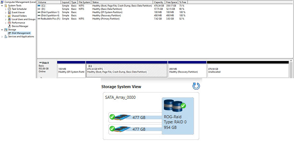
Task: Sort by the Status column header
Action: pos(122,2)
